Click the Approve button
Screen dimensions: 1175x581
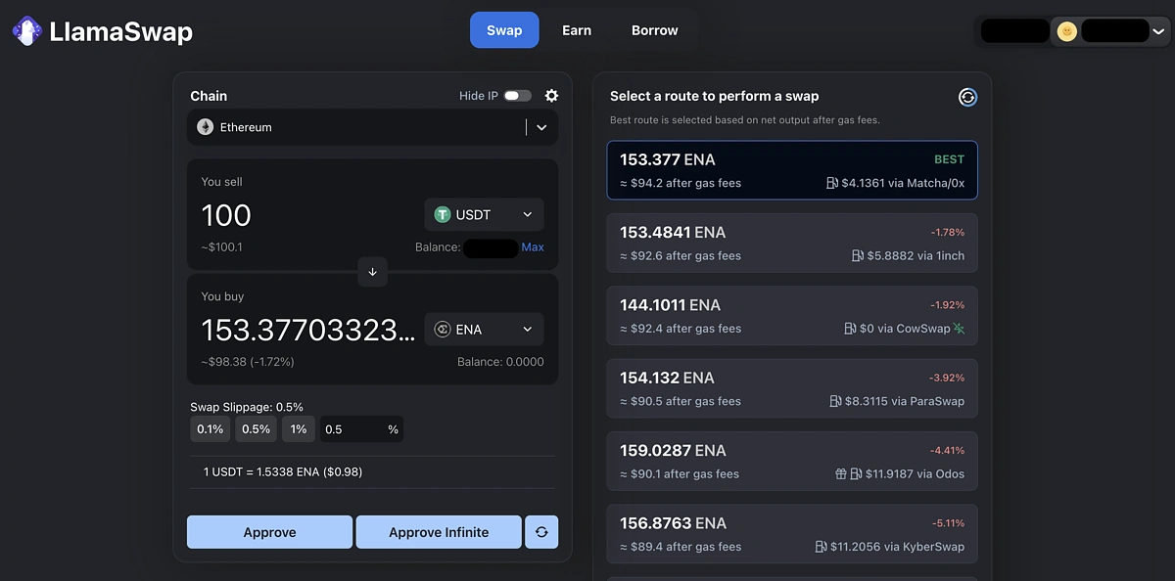(x=269, y=532)
